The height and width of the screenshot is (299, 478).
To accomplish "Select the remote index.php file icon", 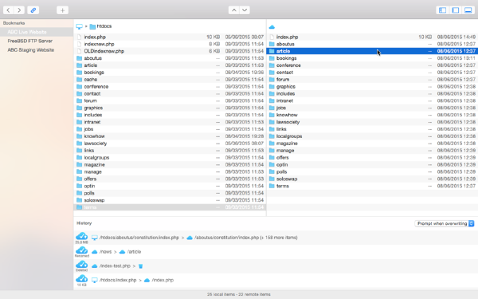I will [272, 37].
